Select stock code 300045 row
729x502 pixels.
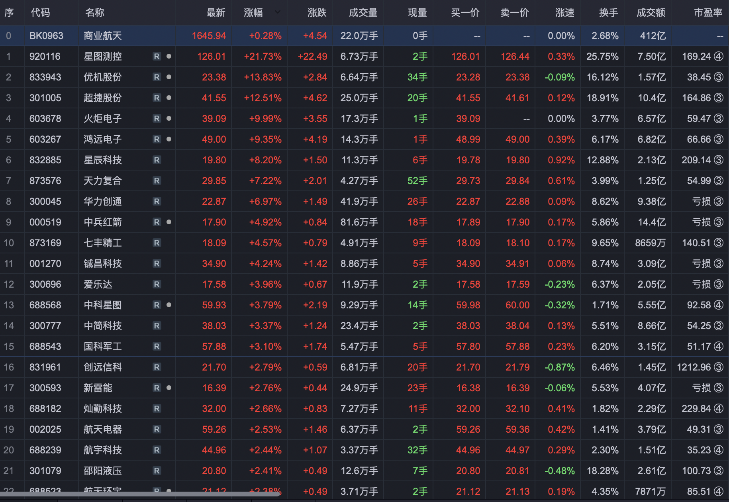click(45, 202)
